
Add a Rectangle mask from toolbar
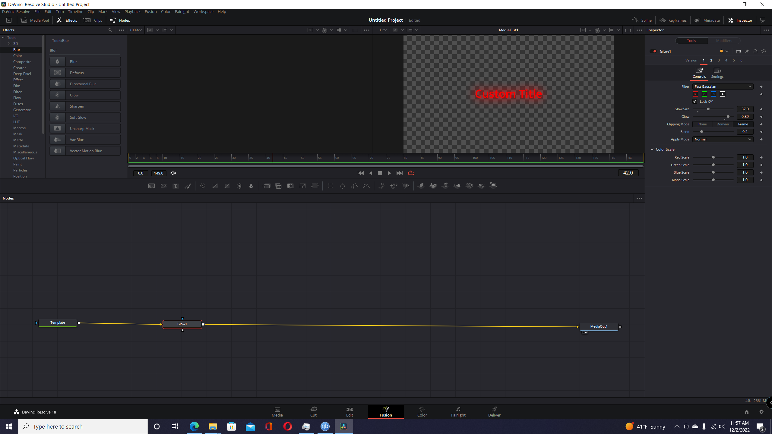(x=330, y=186)
